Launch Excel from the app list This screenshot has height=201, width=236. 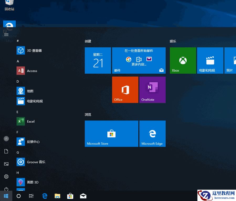(31, 121)
